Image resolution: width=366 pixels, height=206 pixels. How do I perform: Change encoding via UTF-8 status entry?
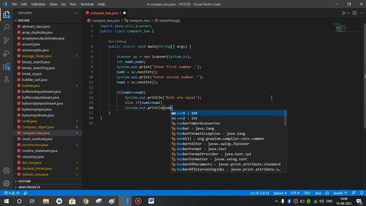click(x=295, y=193)
